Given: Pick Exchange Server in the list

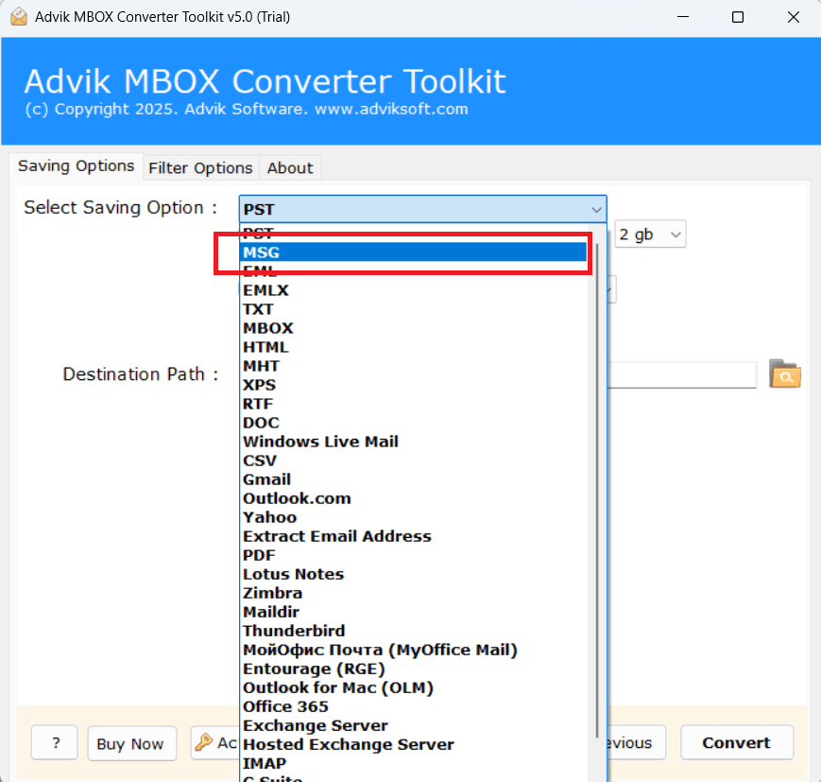Looking at the screenshot, I should click(413, 725).
